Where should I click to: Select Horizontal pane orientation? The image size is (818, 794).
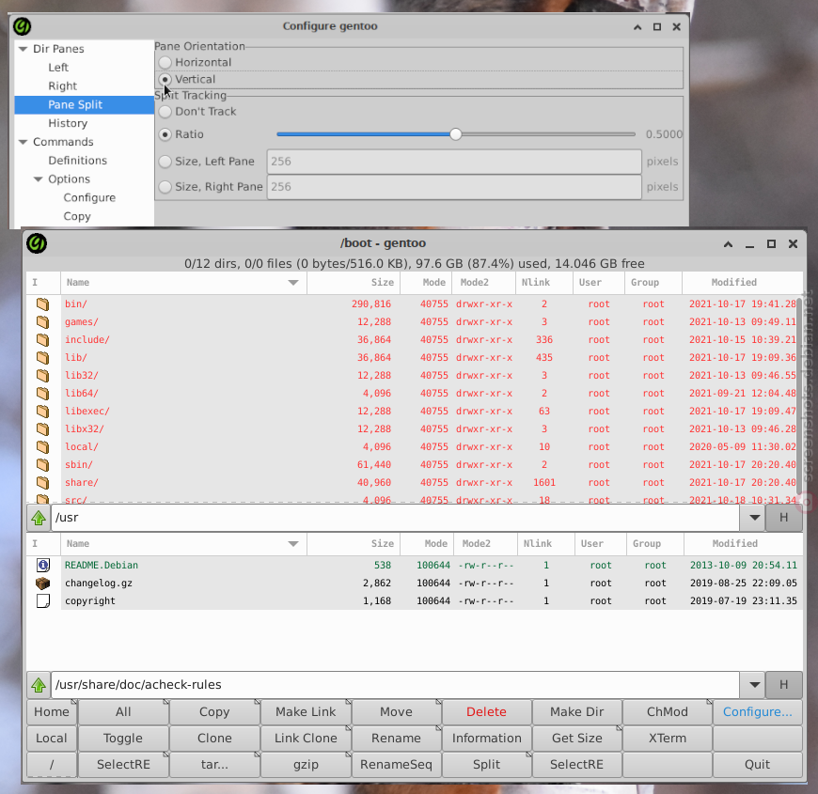pyautogui.click(x=165, y=63)
